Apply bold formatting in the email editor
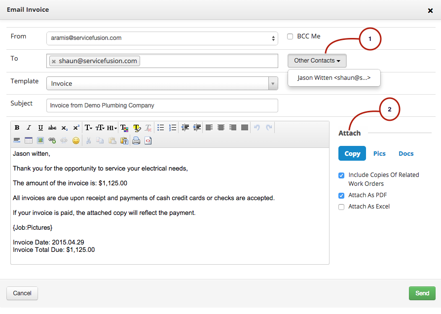Viewport: 441px width, 314px height. [x=17, y=128]
